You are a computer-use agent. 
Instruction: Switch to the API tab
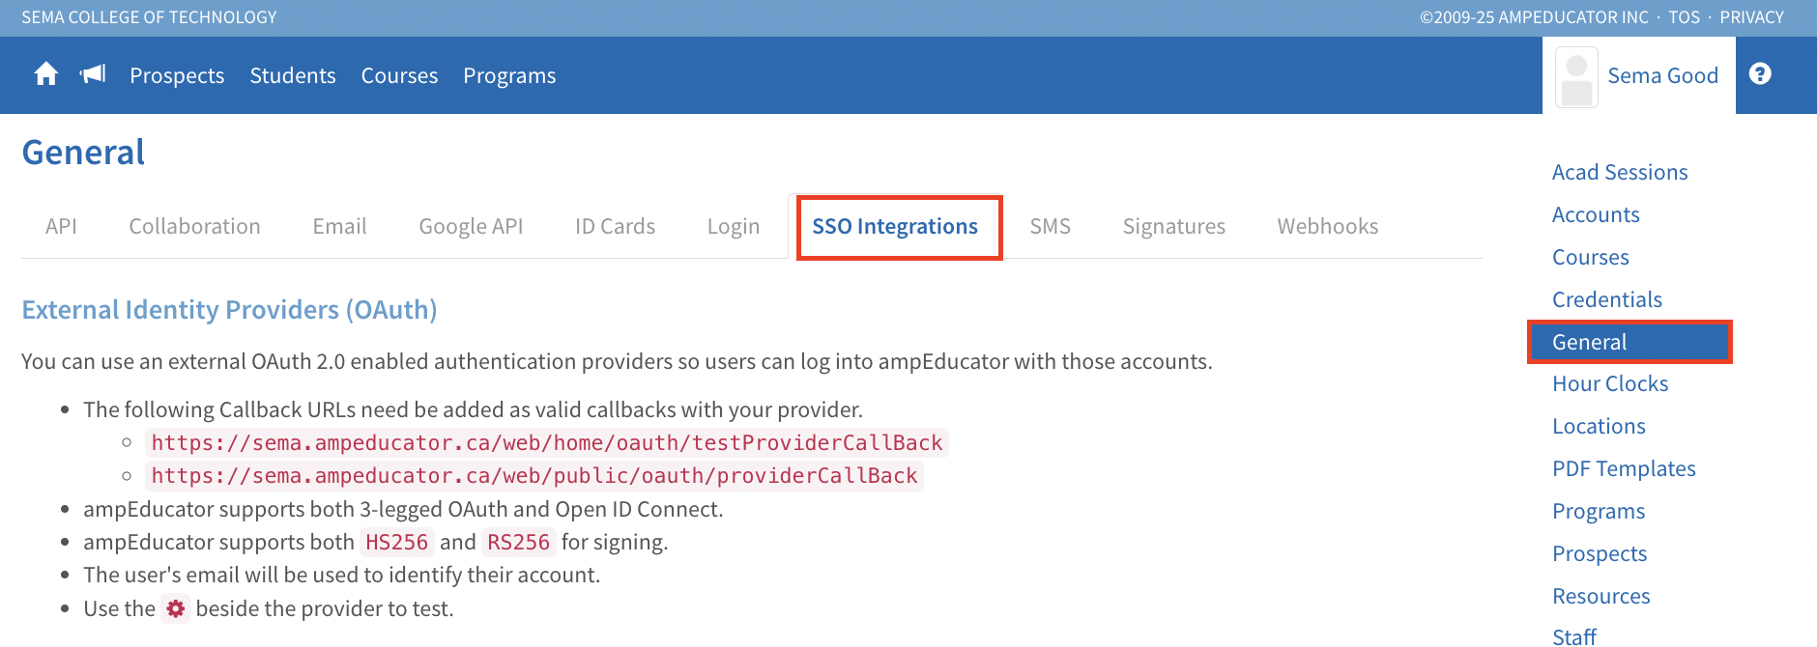pos(61,226)
